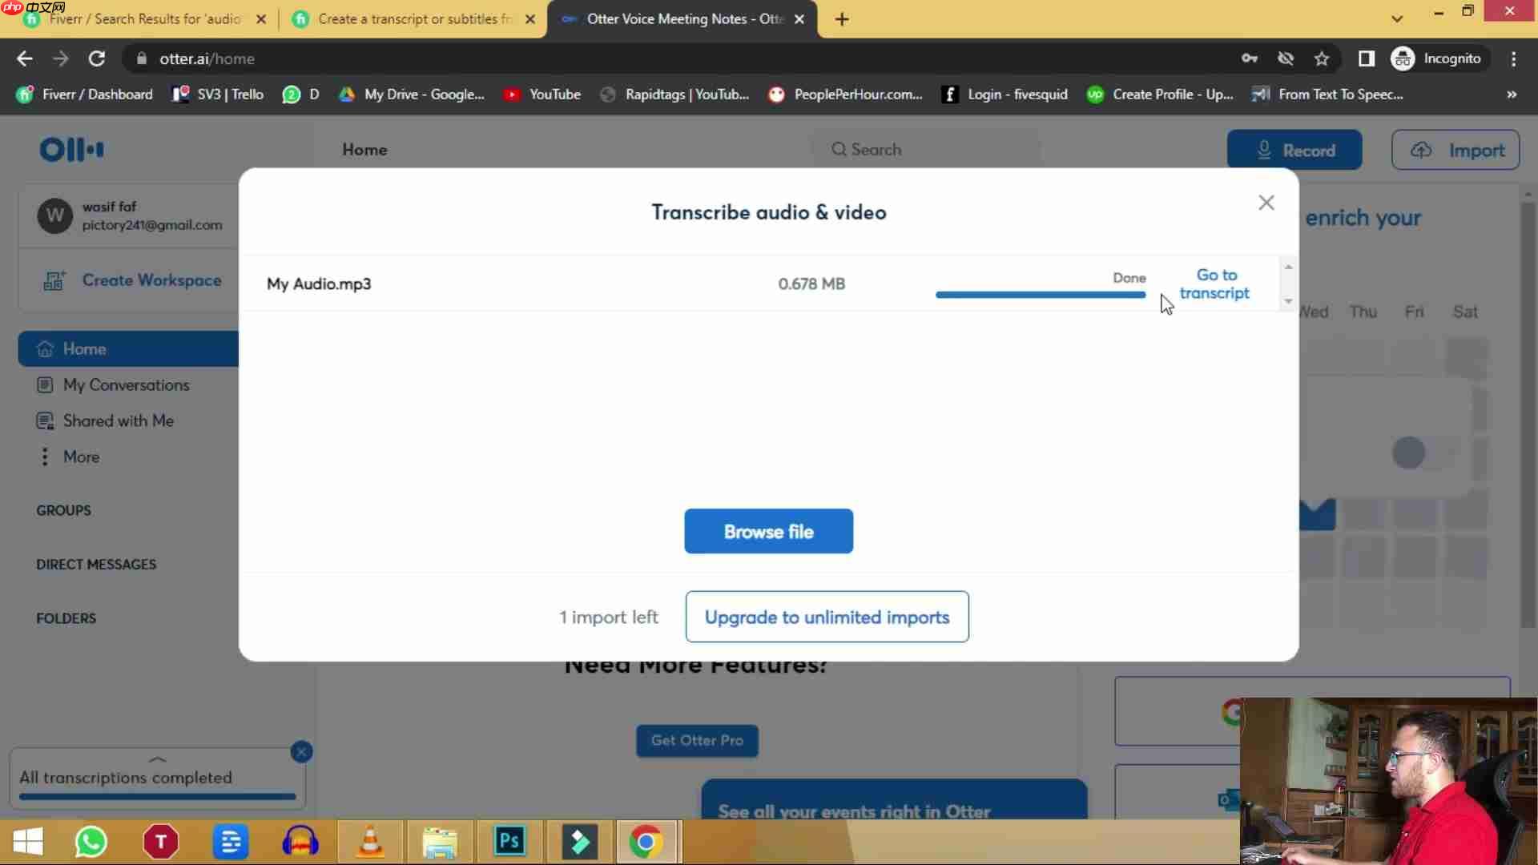Click the dialog file list scroll up arrow
This screenshot has height=865, width=1538.
1288,267
